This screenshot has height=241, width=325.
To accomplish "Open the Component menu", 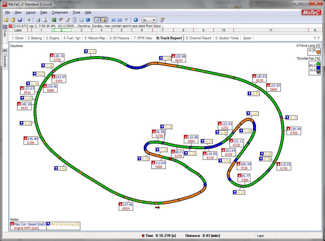I will click(60, 12).
